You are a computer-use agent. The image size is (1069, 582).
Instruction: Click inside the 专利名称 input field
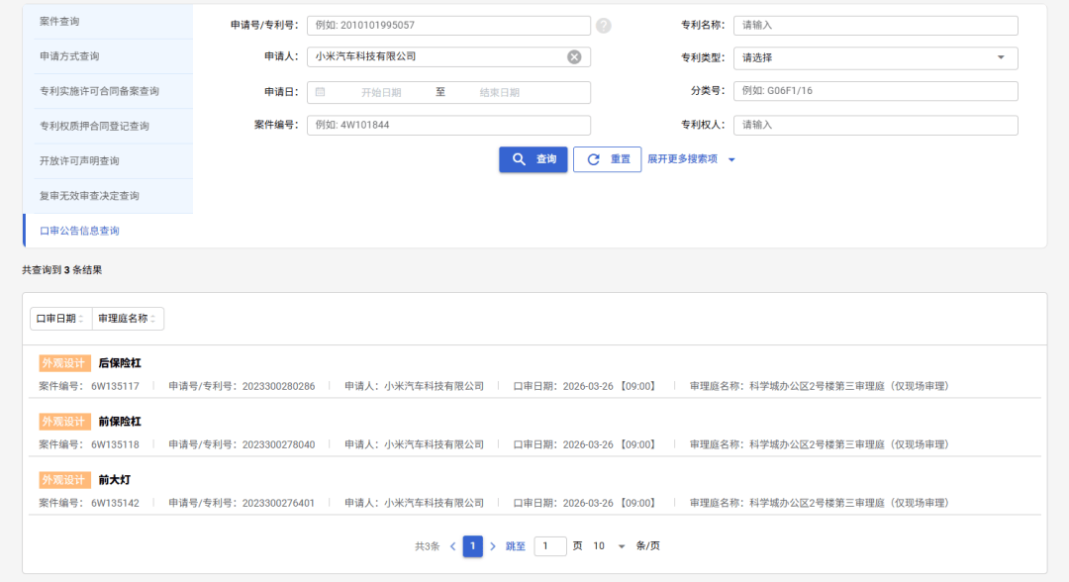coord(875,25)
